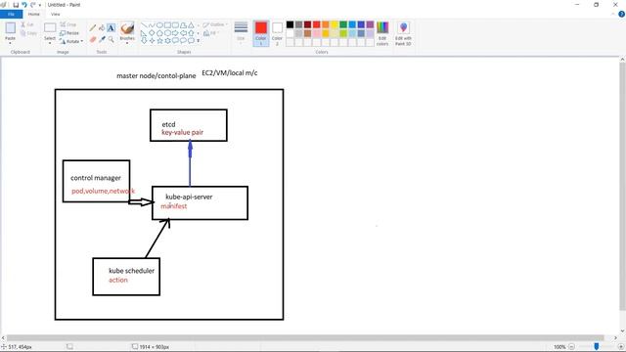Click the Crop button
This screenshot has height=352, width=626.
pos(68,24)
